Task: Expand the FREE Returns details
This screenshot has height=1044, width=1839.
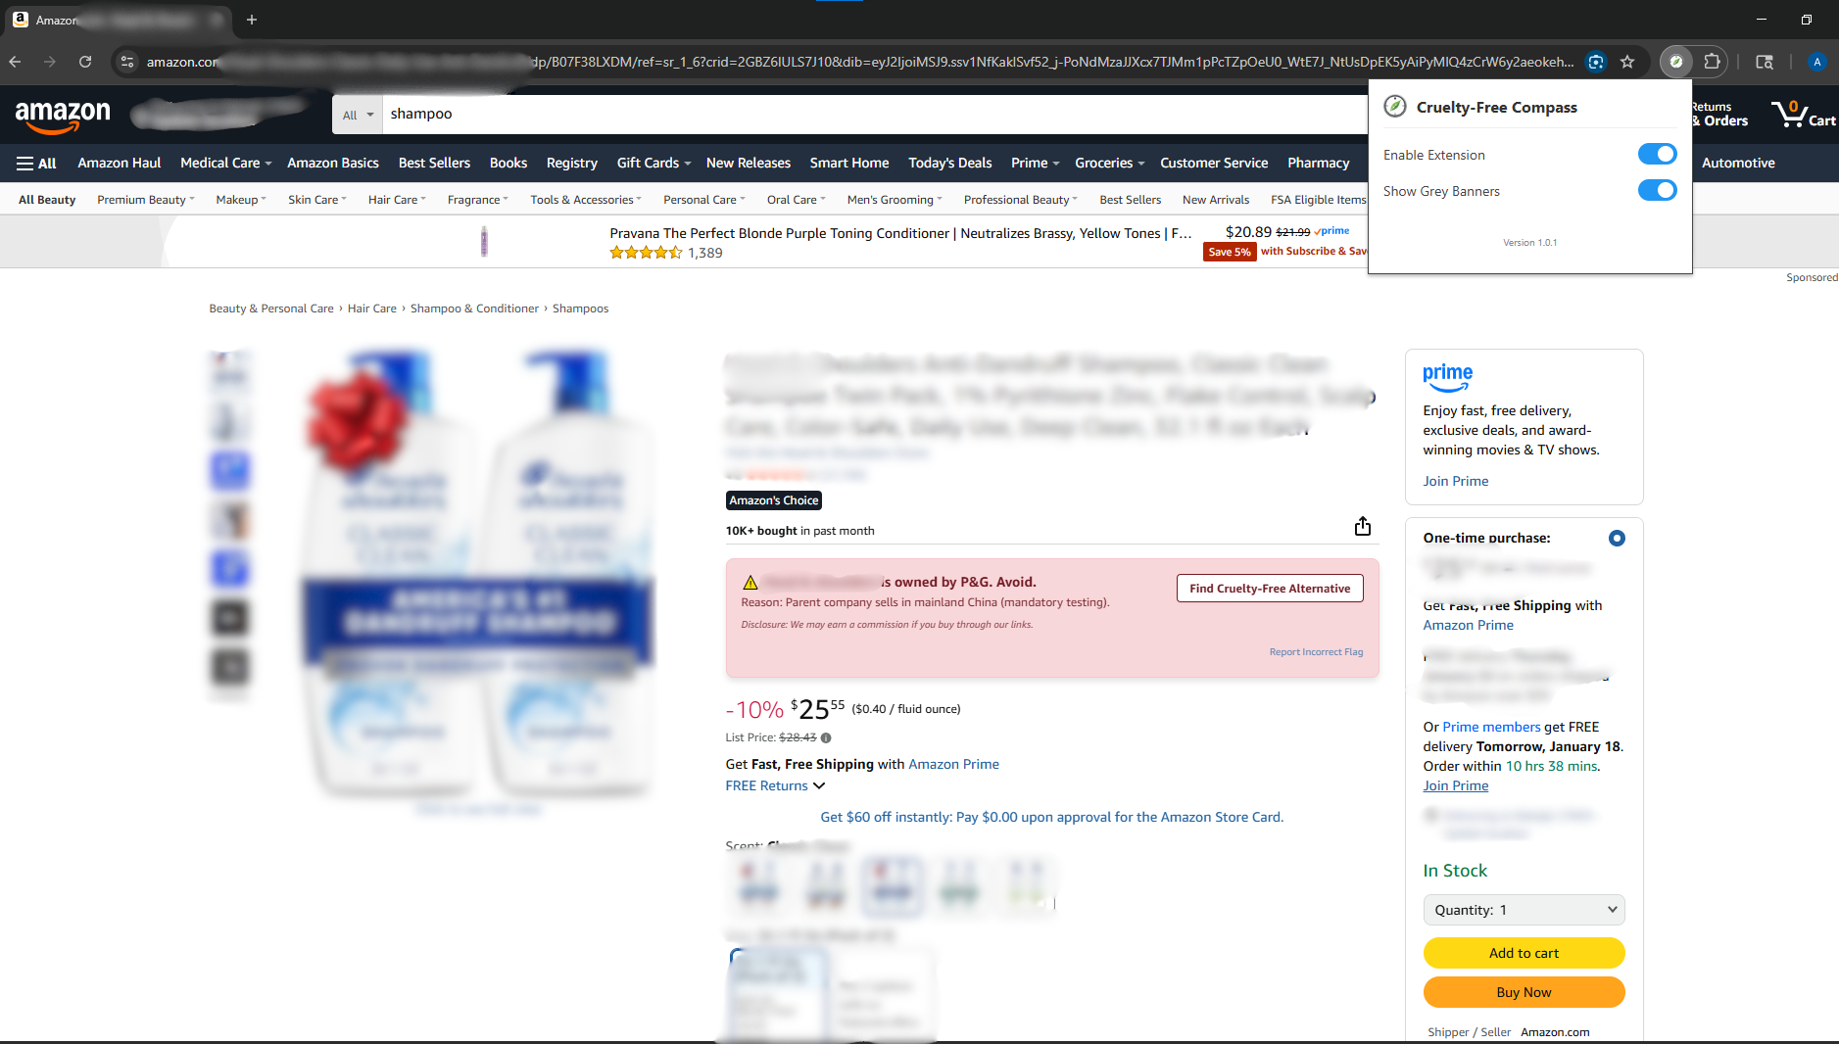Action: point(773,784)
